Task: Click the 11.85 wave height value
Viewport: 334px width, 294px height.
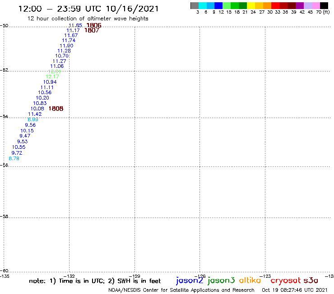Action: [75, 25]
